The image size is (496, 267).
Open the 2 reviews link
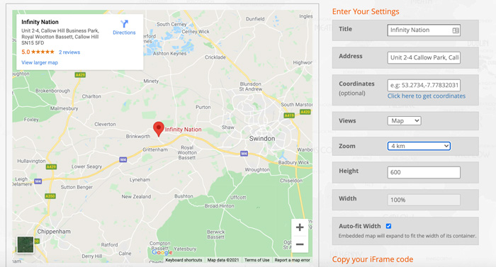click(69, 52)
